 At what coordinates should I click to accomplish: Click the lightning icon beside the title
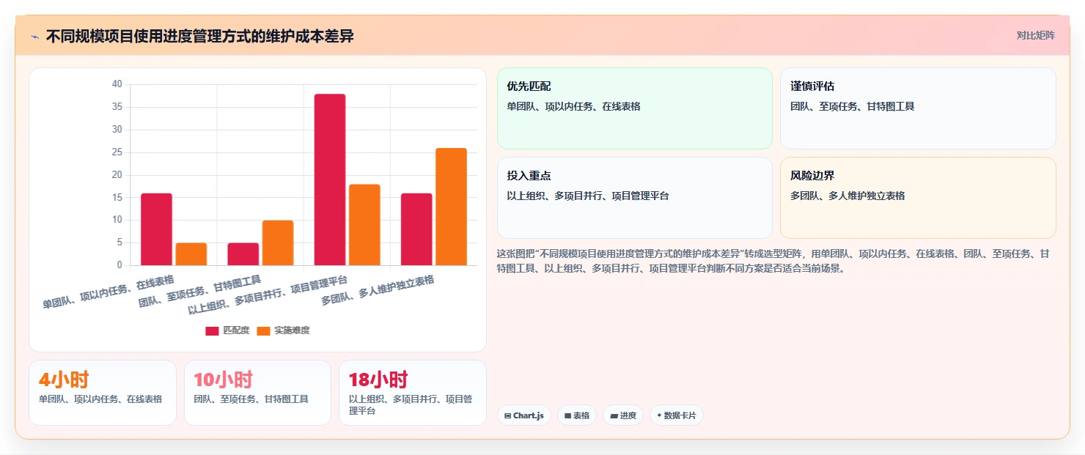[34, 36]
